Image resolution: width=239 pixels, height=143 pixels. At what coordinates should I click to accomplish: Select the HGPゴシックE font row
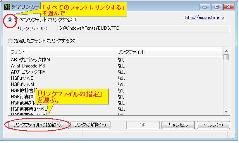pos(115,78)
